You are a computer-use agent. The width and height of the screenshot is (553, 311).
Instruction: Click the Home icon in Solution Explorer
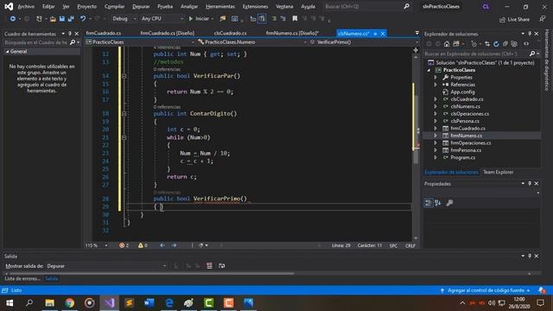point(447,44)
